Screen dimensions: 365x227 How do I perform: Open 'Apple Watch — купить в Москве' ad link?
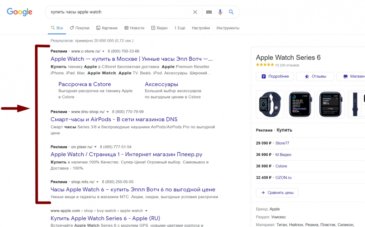132,59
